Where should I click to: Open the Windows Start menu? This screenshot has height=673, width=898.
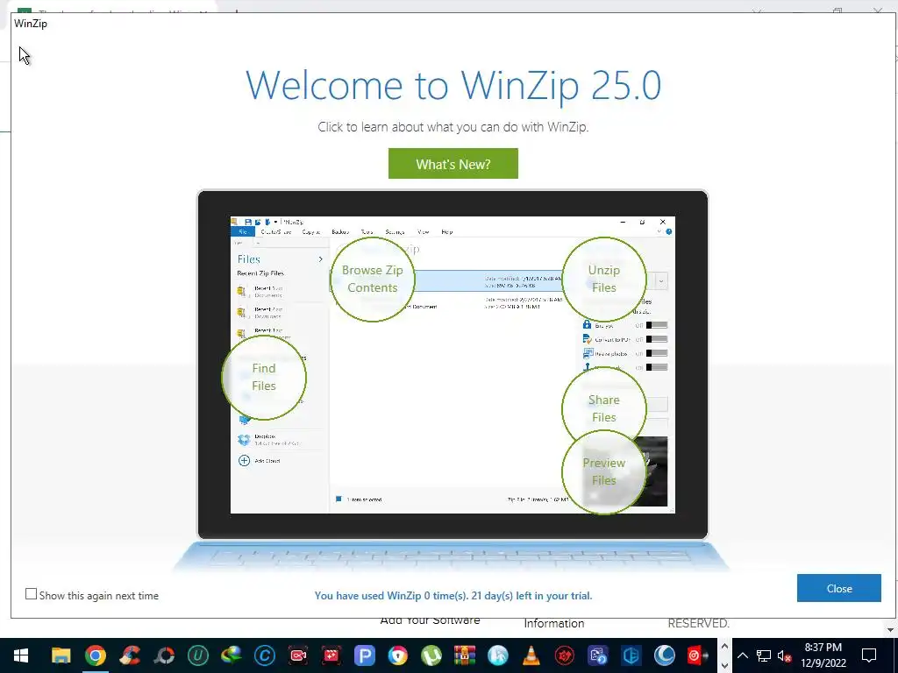coord(21,655)
